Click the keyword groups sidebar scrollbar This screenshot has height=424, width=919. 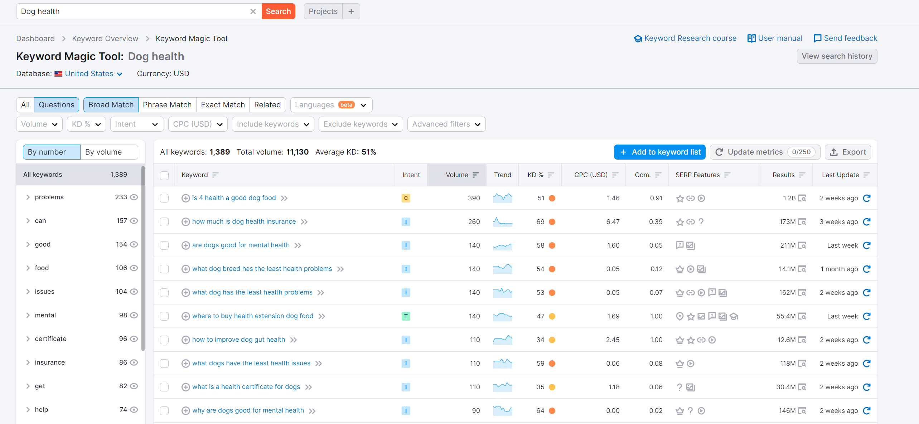[143, 258]
